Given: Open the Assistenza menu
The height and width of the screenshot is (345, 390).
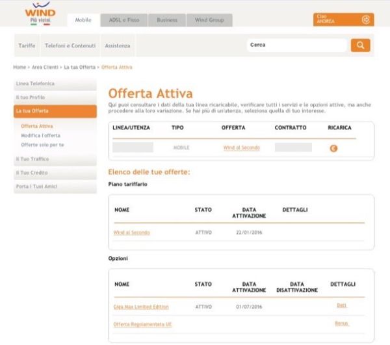Looking at the screenshot, I should click(x=118, y=45).
